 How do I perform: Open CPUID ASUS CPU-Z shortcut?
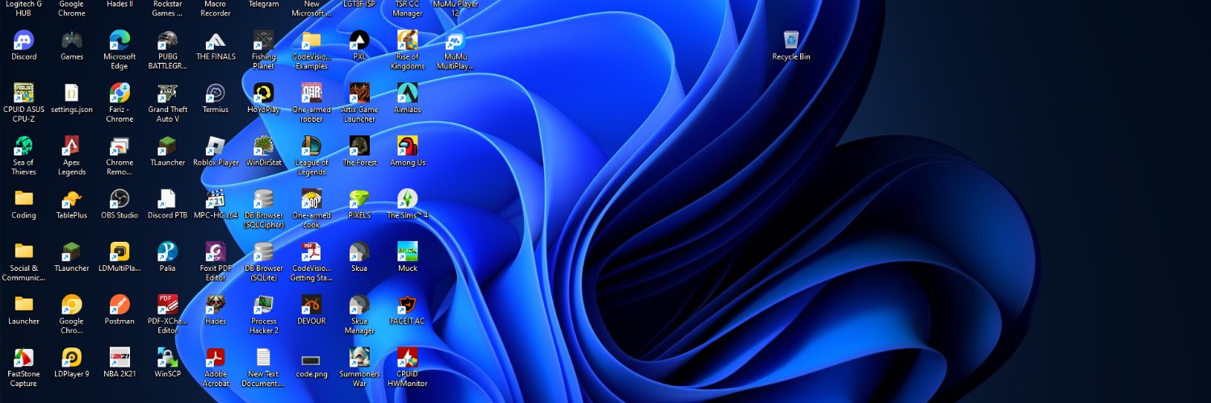pyautogui.click(x=24, y=93)
